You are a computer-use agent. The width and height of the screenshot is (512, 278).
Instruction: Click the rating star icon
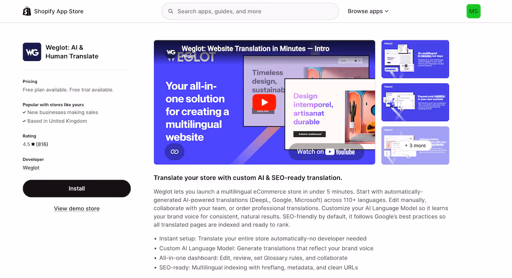[33, 145]
